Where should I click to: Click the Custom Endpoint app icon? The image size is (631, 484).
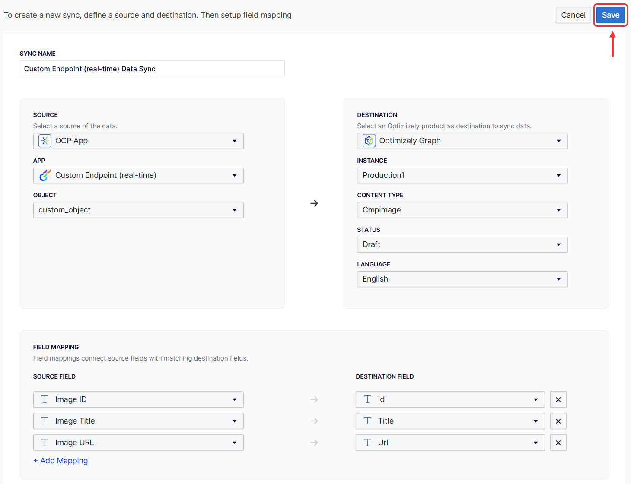pyautogui.click(x=45, y=175)
